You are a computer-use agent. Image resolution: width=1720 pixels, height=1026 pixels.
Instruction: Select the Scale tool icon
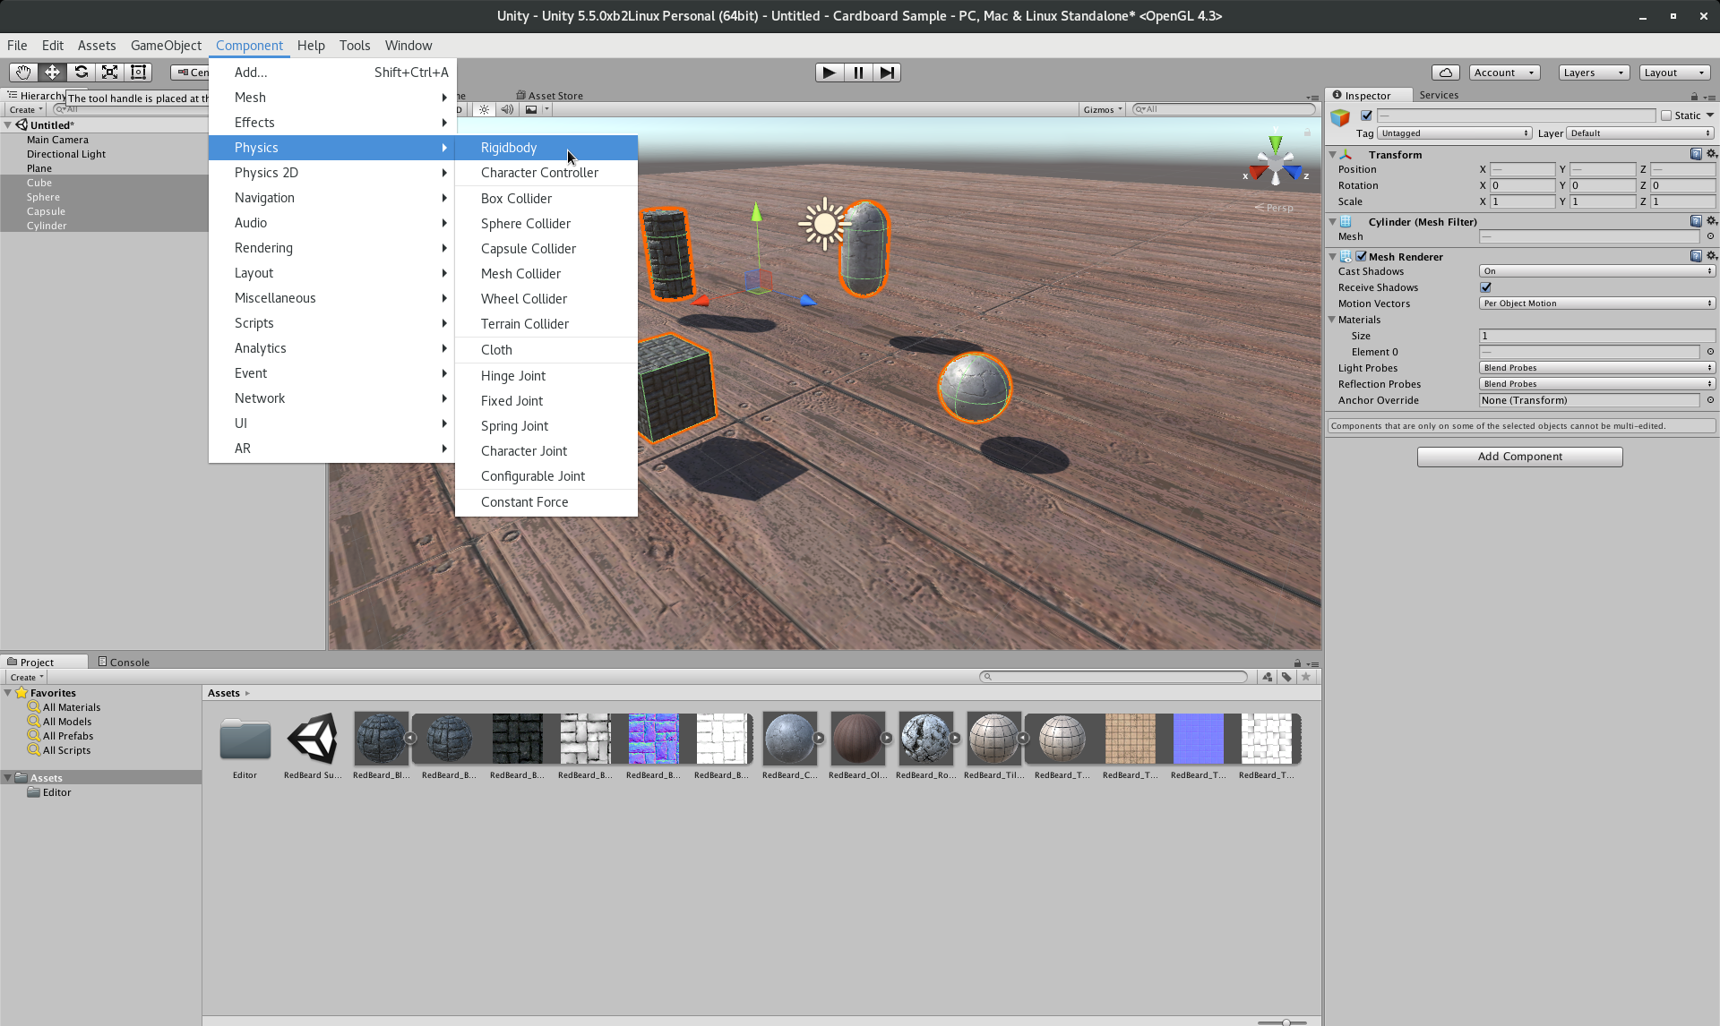click(x=109, y=73)
